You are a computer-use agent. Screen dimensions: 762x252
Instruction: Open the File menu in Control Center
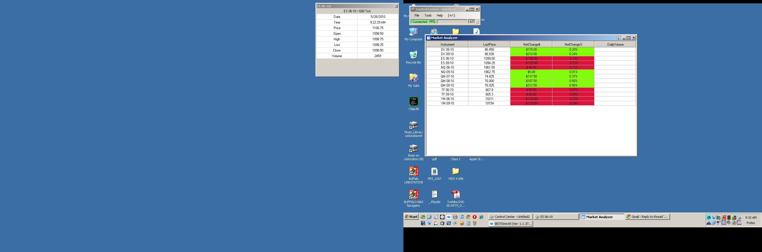tap(417, 15)
